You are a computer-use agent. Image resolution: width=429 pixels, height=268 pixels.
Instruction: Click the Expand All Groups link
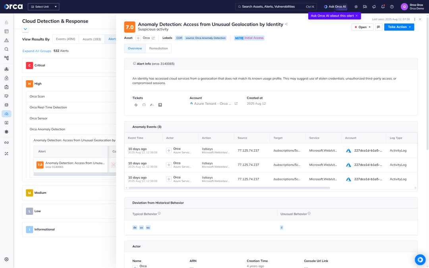(37, 51)
